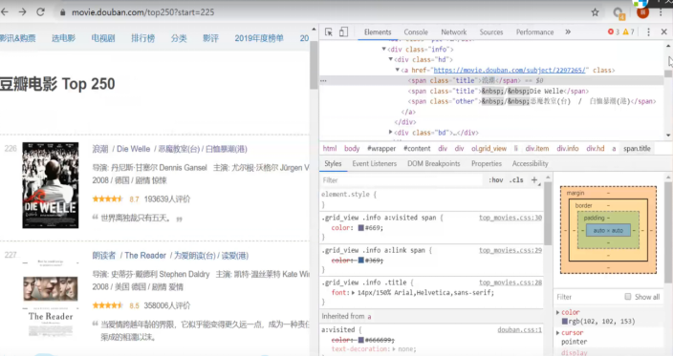
Task: Click the styles Filter input field
Action: [402, 180]
